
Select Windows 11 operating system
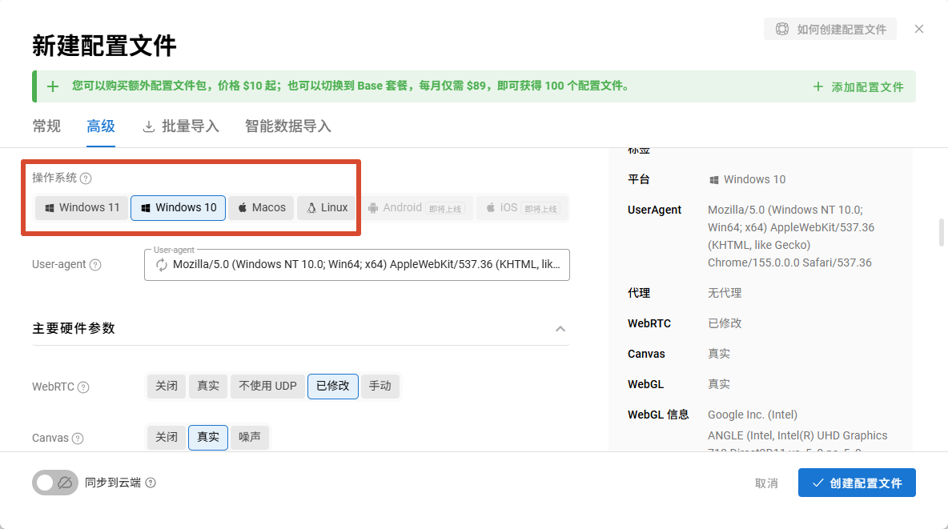(82, 208)
